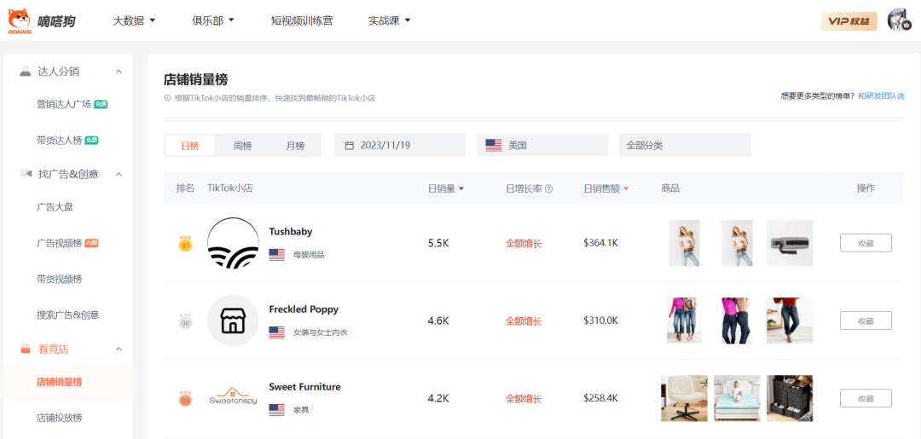This screenshot has width=921, height=439.
Task: Open the white office chair product thumbnail
Action: click(x=684, y=398)
